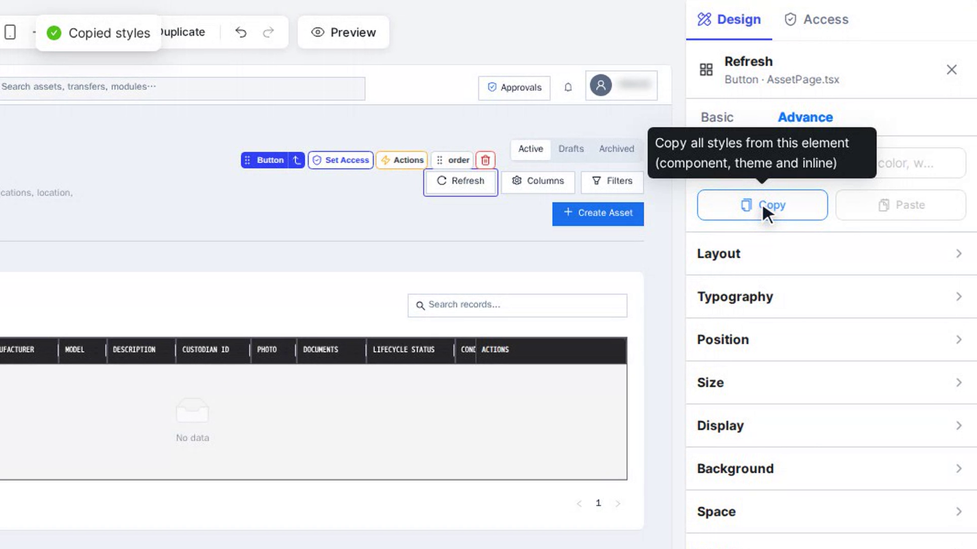The width and height of the screenshot is (977, 549).
Task: Click the previous page arrow
Action: [579, 503]
